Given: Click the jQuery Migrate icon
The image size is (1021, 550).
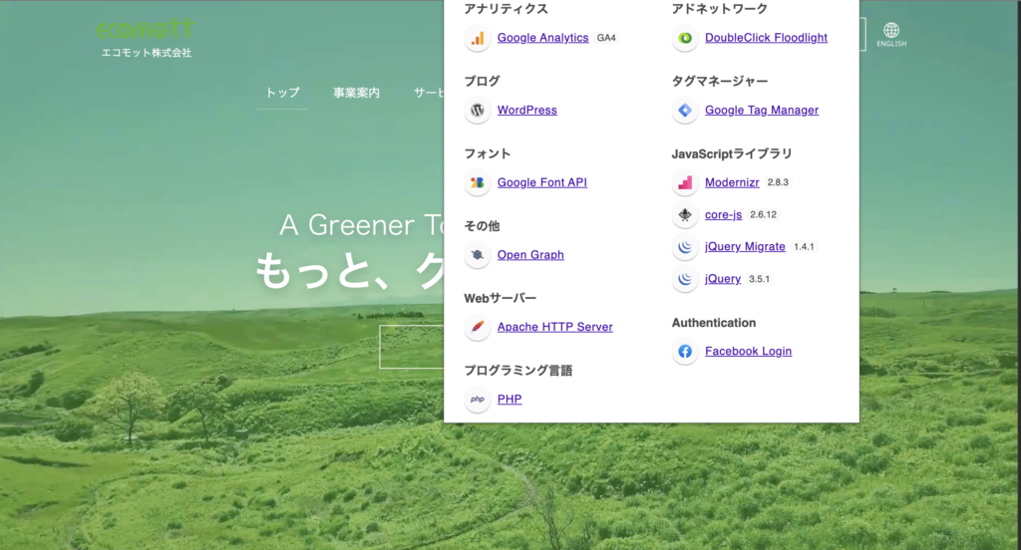Looking at the screenshot, I should [685, 247].
